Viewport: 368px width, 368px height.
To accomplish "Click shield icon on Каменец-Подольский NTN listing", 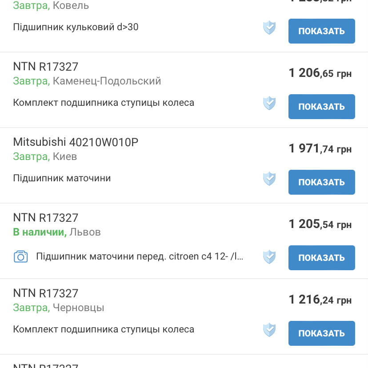I will click(x=269, y=103).
